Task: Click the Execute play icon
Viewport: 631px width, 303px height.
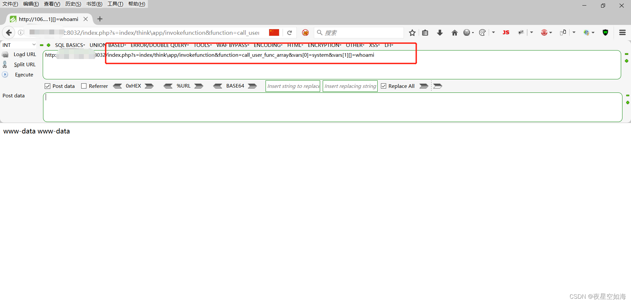Action: (x=5, y=74)
